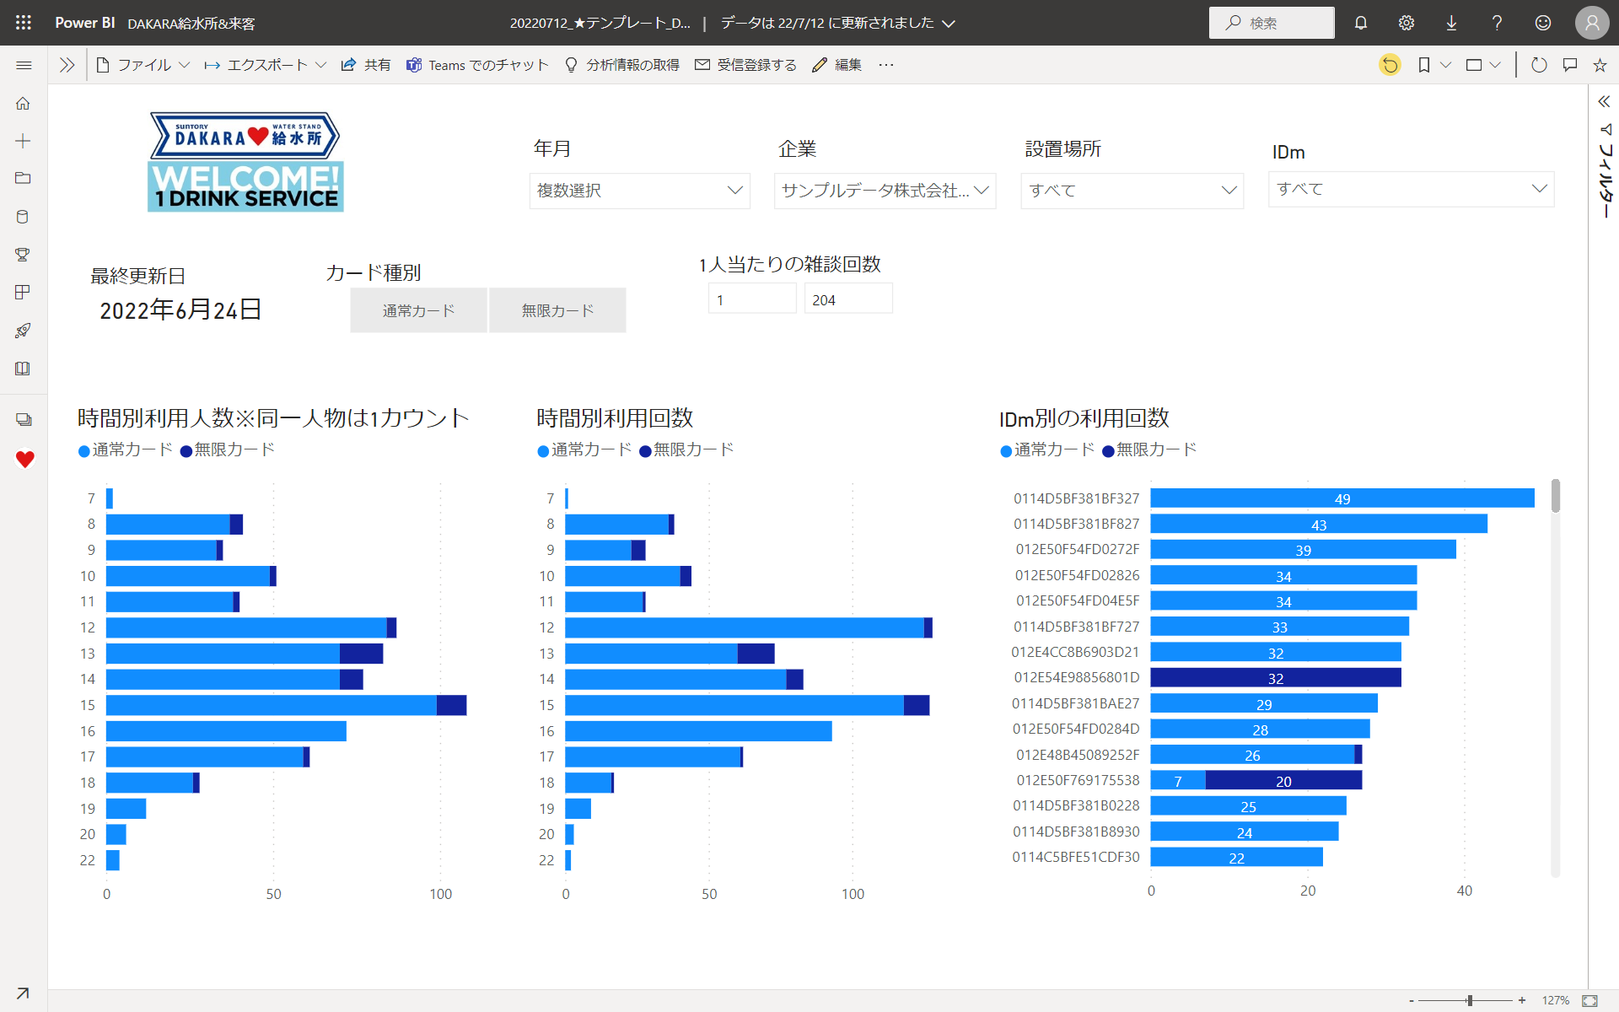
Task: Open the Home icon in left sidebar
Action: point(23,103)
